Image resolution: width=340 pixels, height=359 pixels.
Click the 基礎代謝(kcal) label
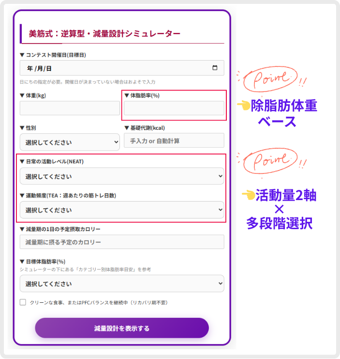click(145, 128)
